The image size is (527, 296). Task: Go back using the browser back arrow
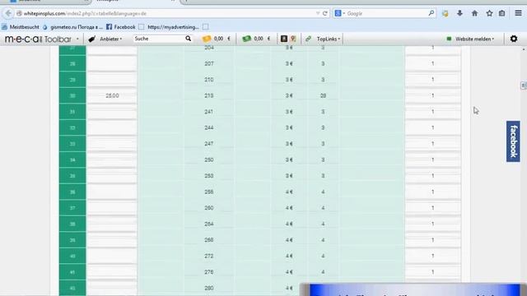[8, 13]
